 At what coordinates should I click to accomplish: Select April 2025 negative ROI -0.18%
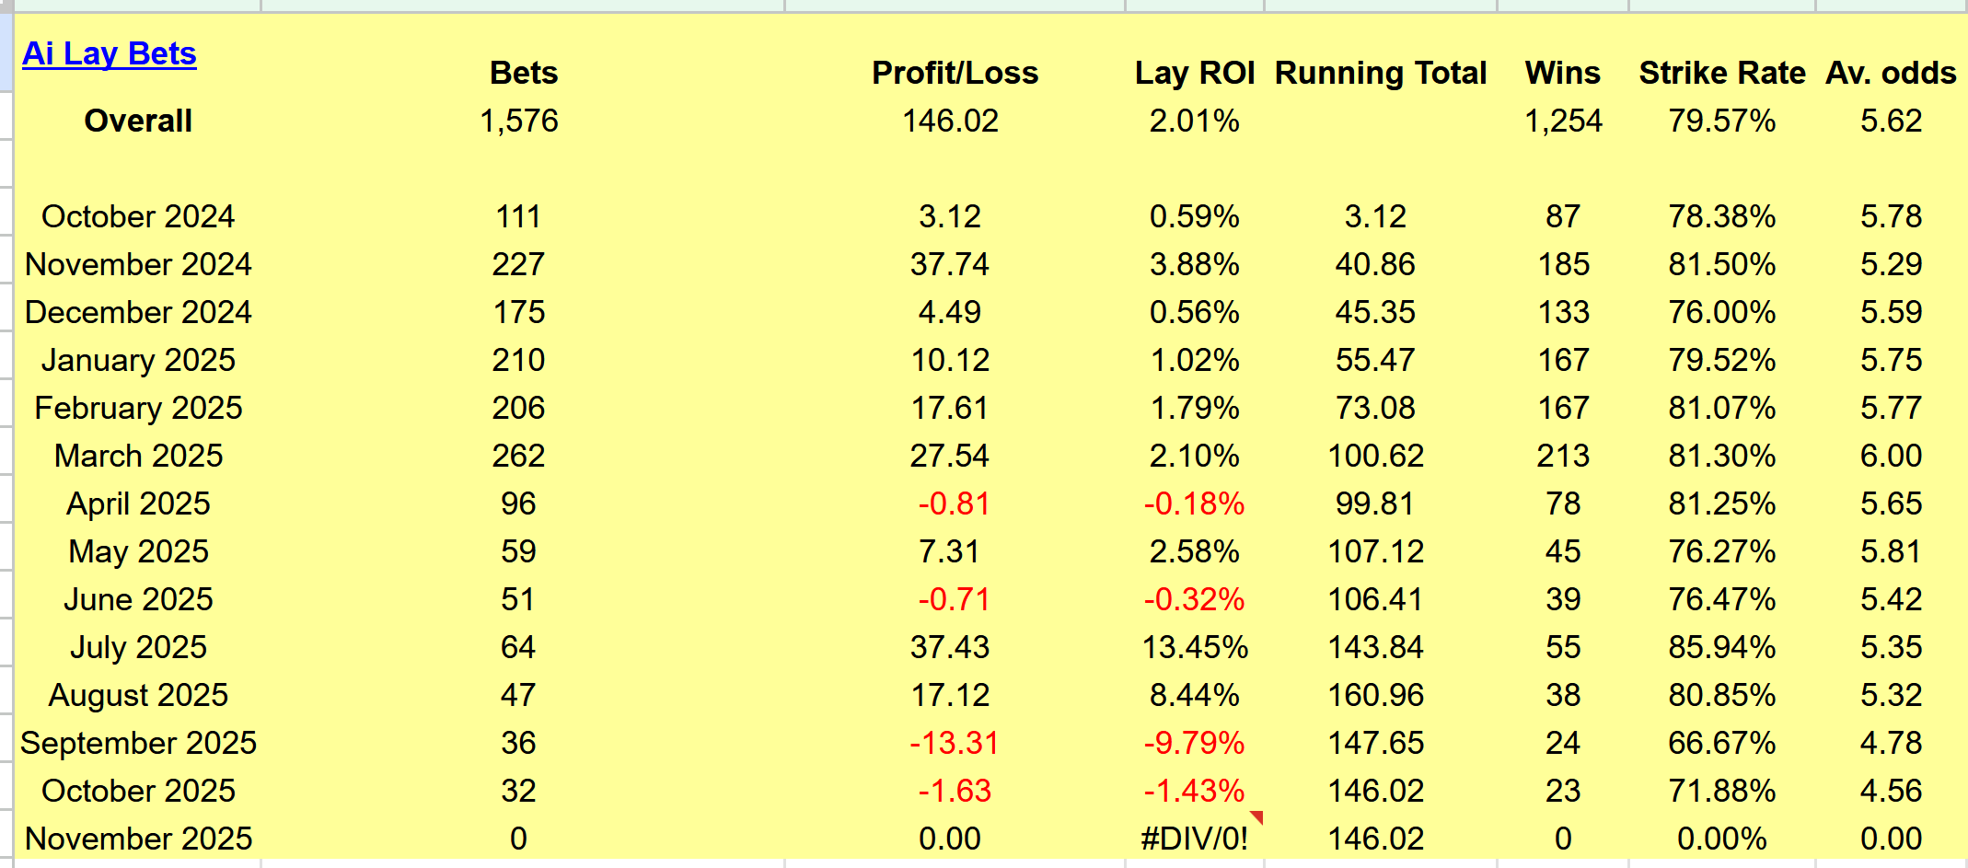1194,503
